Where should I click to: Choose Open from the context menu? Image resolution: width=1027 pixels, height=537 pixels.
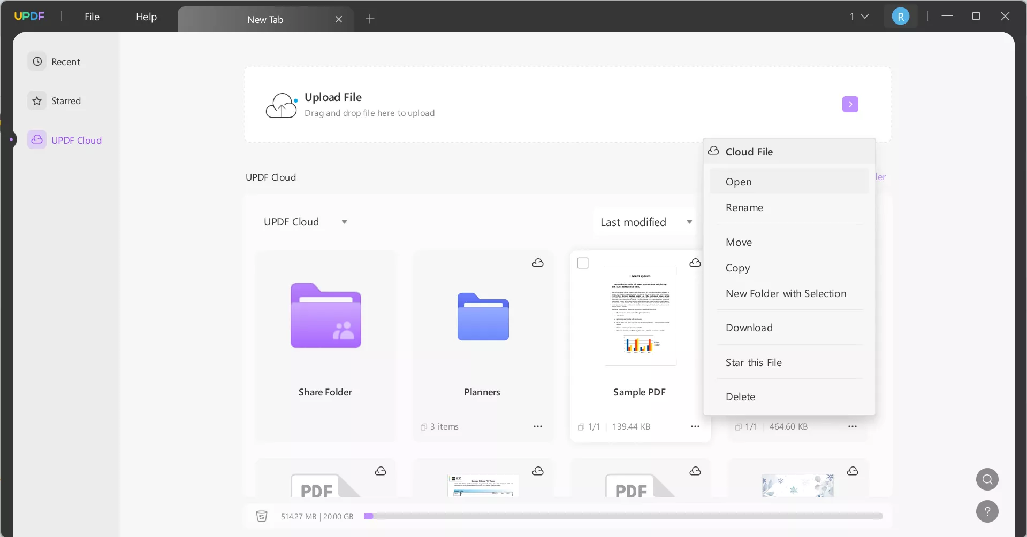789,182
